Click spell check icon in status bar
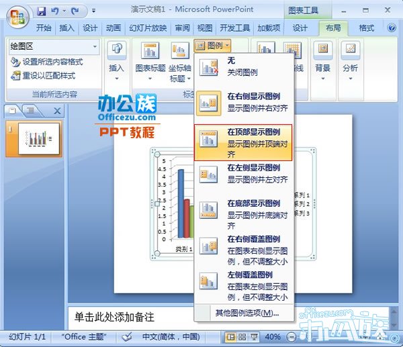 (126, 337)
